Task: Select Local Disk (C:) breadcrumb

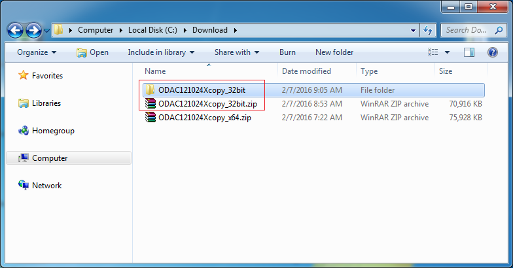Action: click(152, 30)
